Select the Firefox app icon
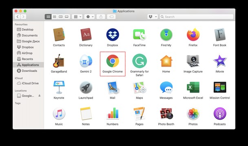The width and height of the screenshot is (248, 146). [x=193, y=34]
